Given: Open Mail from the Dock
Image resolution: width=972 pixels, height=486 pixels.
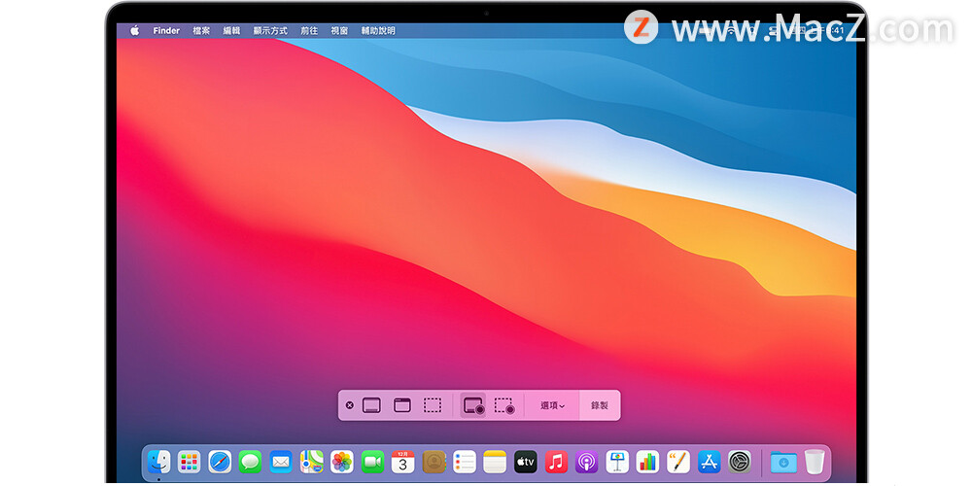Looking at the screenshot, I should (281, 462).
